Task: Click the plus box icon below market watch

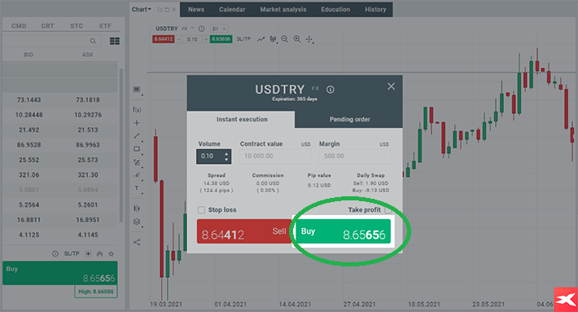Action: pos(88,253)
